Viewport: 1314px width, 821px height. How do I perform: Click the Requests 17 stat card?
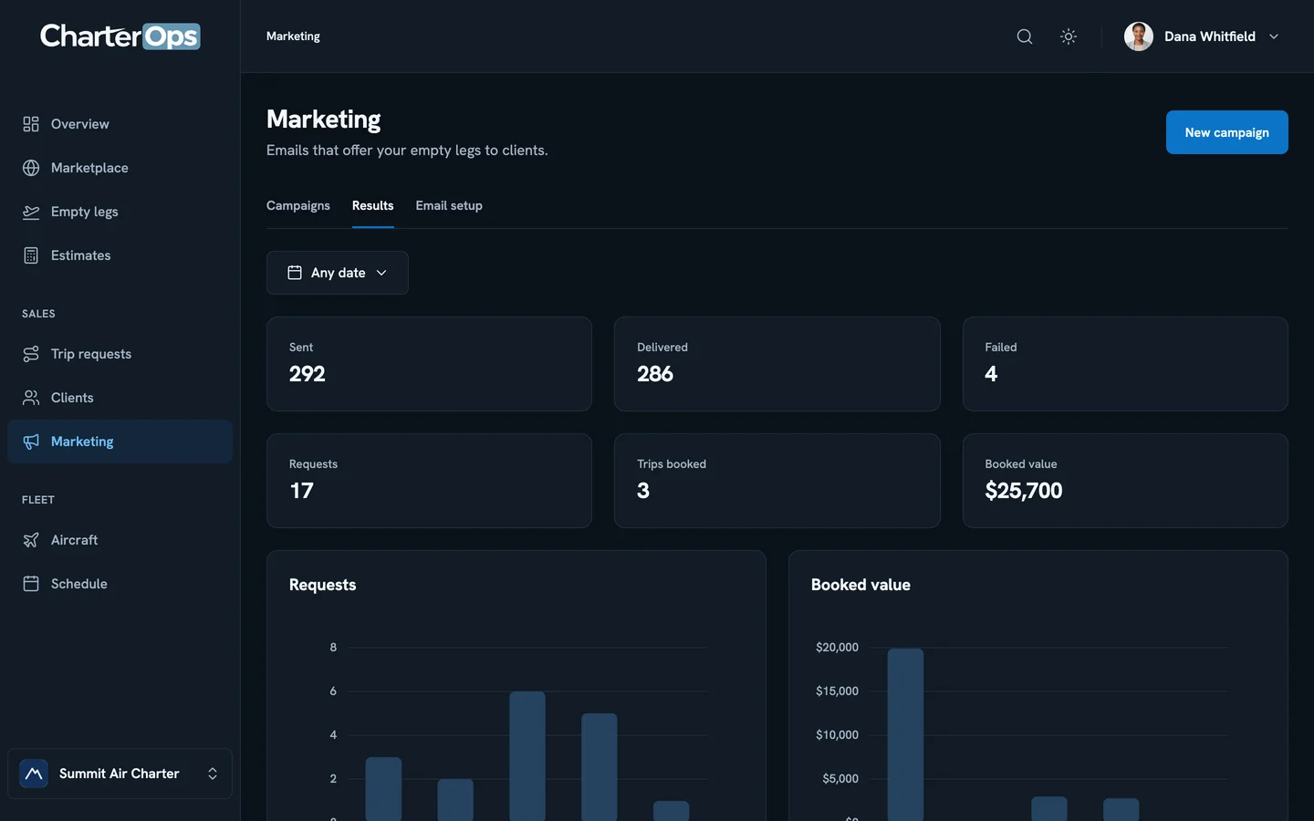(x=429, y=481)
